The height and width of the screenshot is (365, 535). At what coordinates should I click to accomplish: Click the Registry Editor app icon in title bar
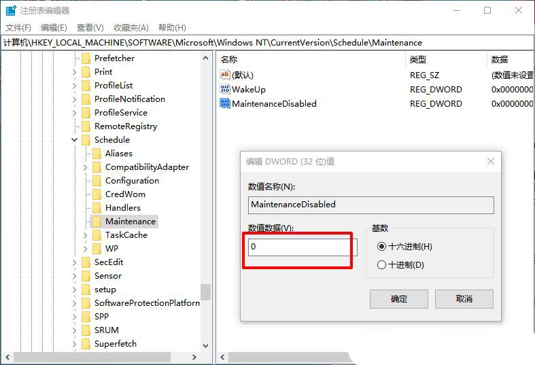[x=11, y=11]
